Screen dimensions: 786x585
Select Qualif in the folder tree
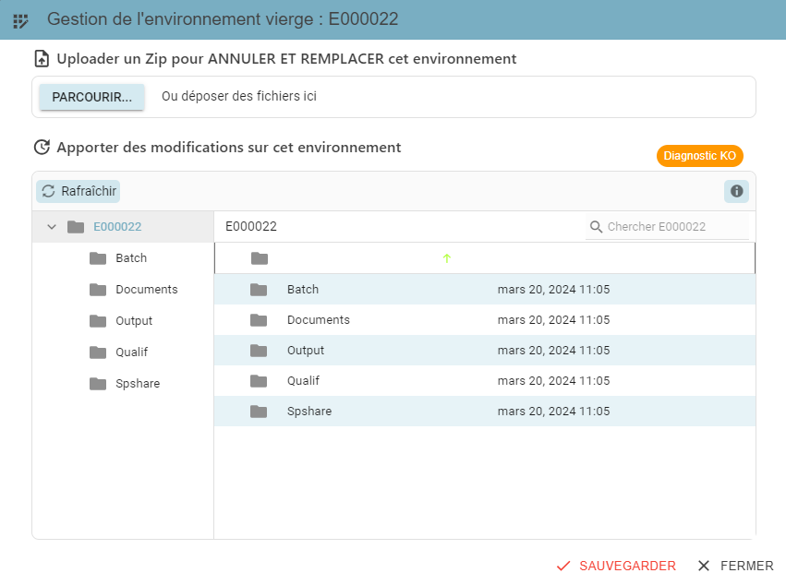coord(132,352)
